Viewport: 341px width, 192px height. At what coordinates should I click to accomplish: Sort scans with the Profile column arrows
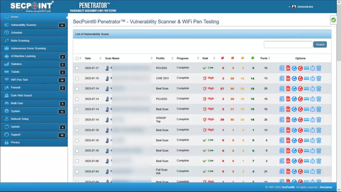[x=172, y=58]
